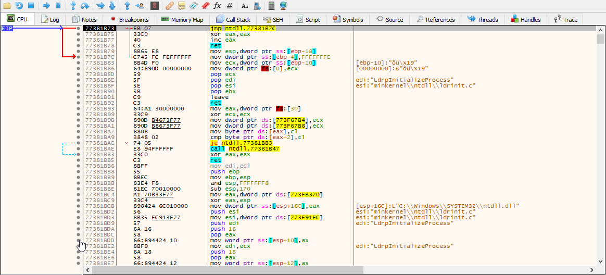Viewport: 606px width, 275px height.
Task: Open the Call Stack tab
Action: [233, 19]
